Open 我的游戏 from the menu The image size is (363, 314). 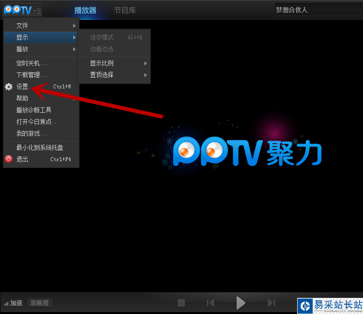tap(41, 133)
